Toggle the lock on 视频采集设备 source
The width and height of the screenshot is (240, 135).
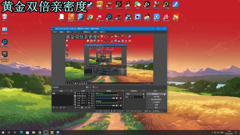pos(92,96)
